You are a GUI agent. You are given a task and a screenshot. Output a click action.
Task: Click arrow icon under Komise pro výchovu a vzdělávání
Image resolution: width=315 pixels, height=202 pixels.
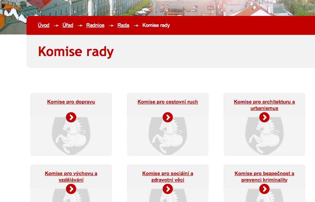point(71,189)
